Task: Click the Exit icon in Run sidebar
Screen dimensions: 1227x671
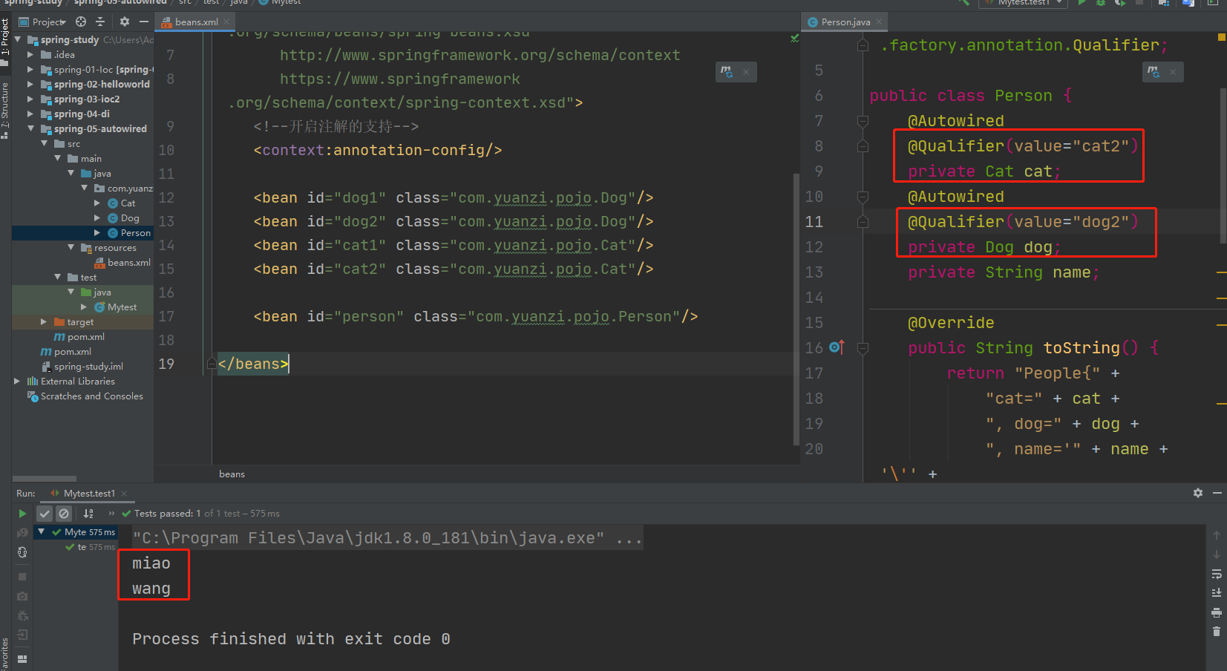Action: click(22, 635)
